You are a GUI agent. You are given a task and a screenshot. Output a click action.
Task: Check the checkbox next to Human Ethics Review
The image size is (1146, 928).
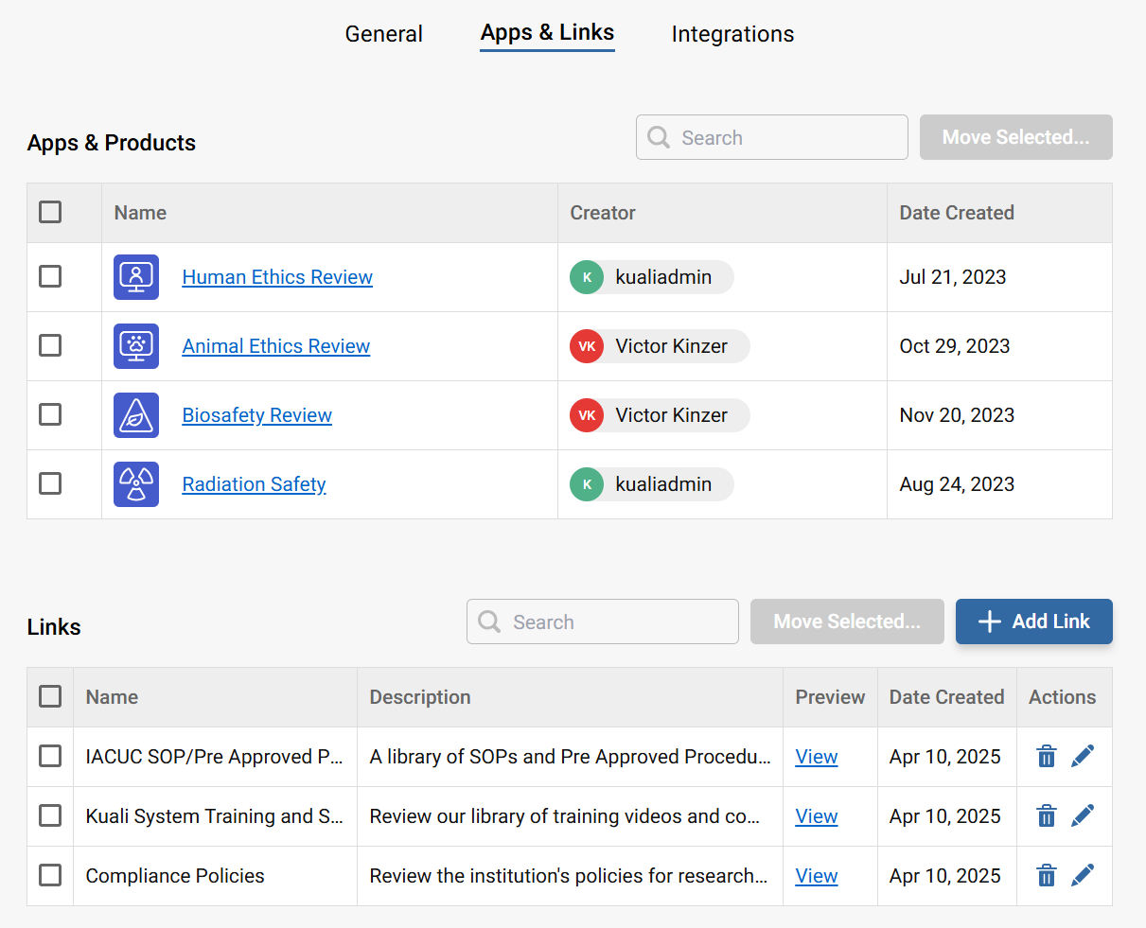[x=50, y=276]
